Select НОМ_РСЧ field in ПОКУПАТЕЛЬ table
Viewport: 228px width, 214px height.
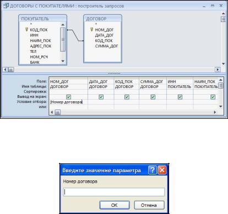[39, 57]
